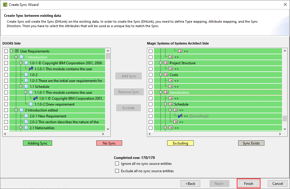Click the document icon beside 2.0-1 New Requirement

(x=26, y=116)
